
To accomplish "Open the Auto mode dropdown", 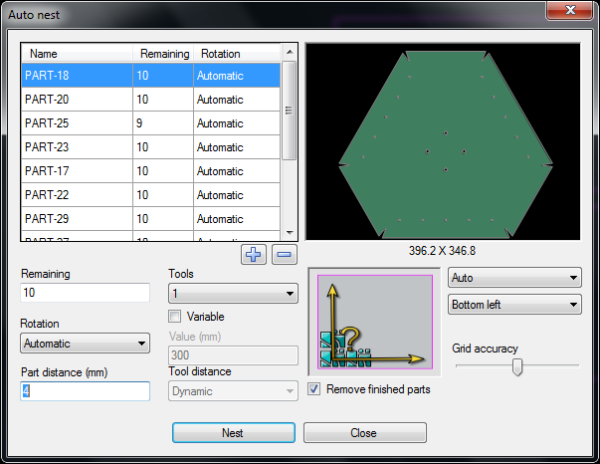I will pyautogui.click(x=514, y=278).
